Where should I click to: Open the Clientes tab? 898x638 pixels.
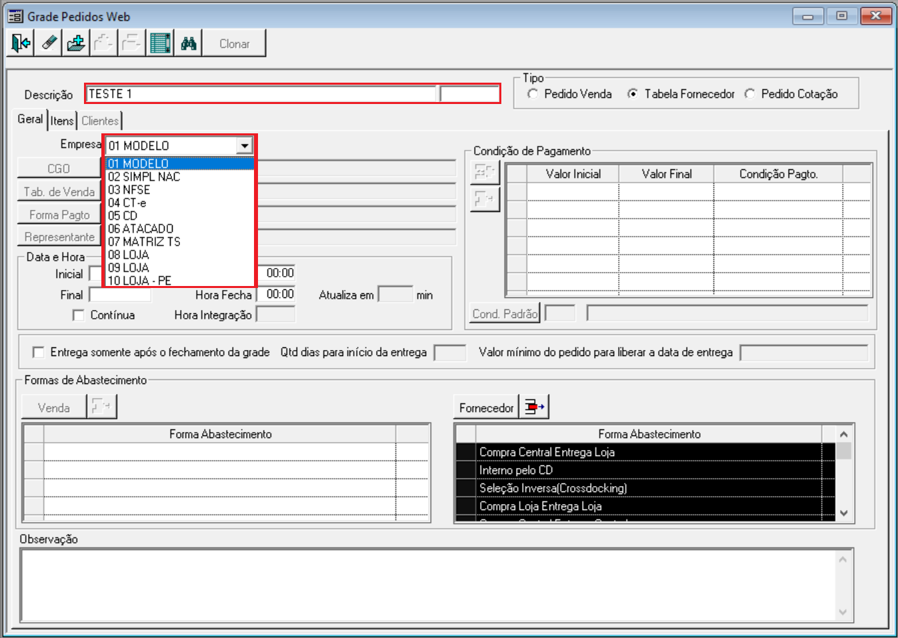click(x=100, y=121)
